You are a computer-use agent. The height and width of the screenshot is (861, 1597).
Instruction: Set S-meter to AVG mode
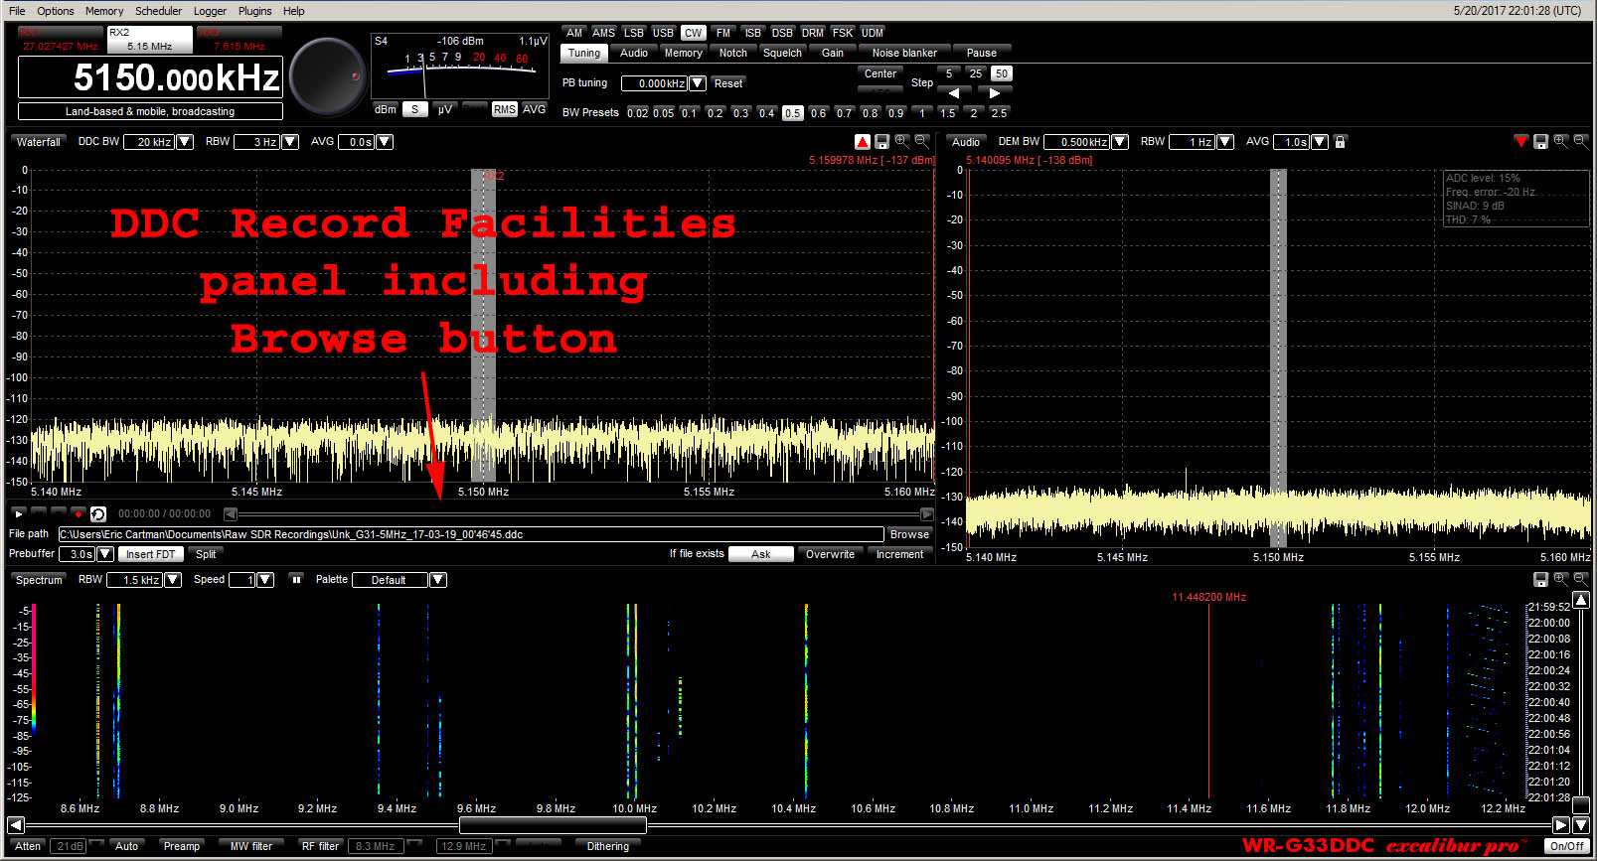[x=534, y=109]
